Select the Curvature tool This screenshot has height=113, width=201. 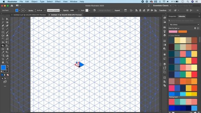pyautogui.click(x=7, y=25)
